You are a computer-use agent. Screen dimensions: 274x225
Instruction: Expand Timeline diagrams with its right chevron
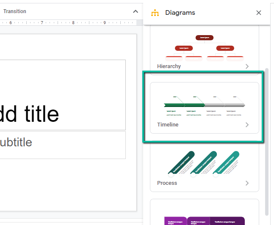coord(247,125)
